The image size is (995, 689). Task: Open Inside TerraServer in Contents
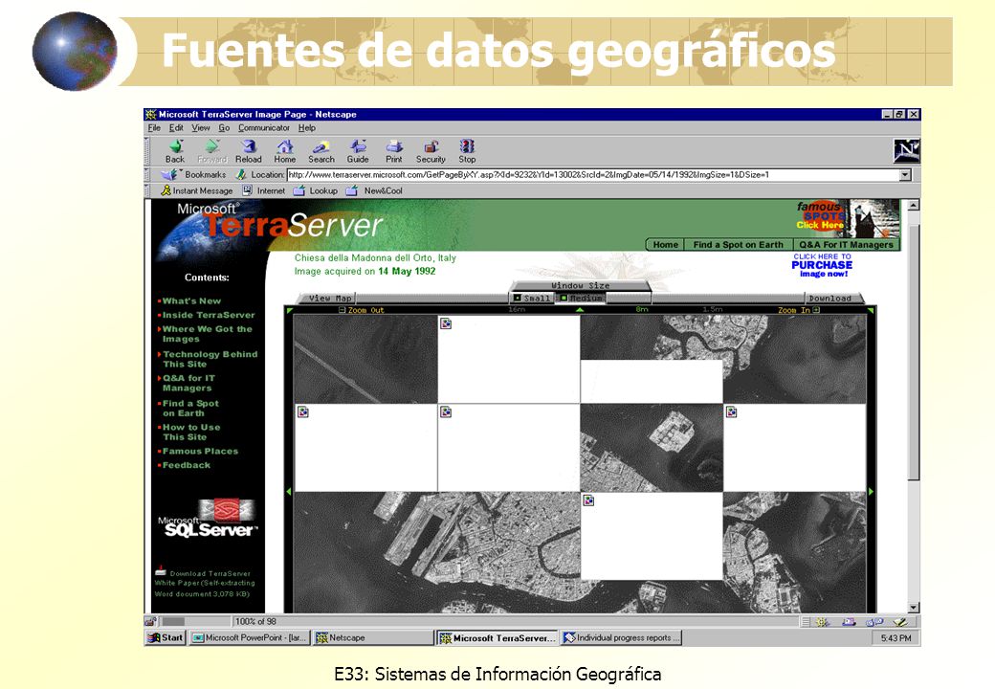[209, 315]
